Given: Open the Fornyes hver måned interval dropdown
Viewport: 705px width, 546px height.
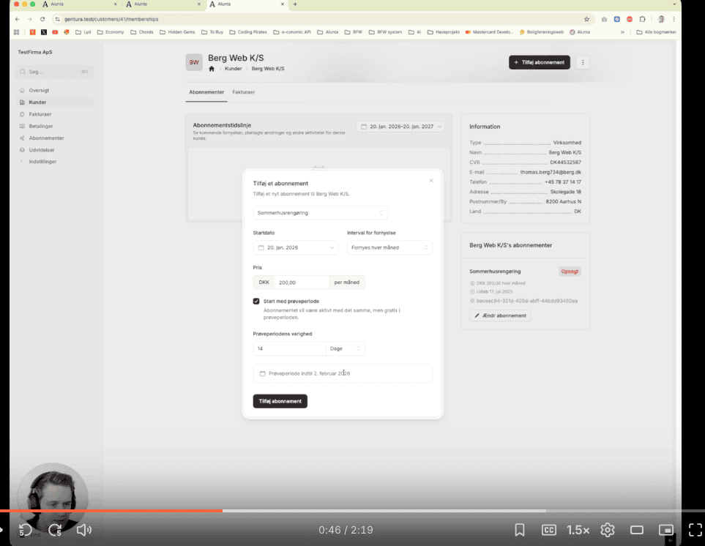Looking at the screenshot, I should 389,248.
